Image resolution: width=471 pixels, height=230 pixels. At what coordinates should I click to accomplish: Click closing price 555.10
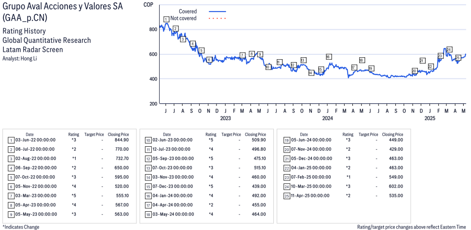click(x=122, y=195)
